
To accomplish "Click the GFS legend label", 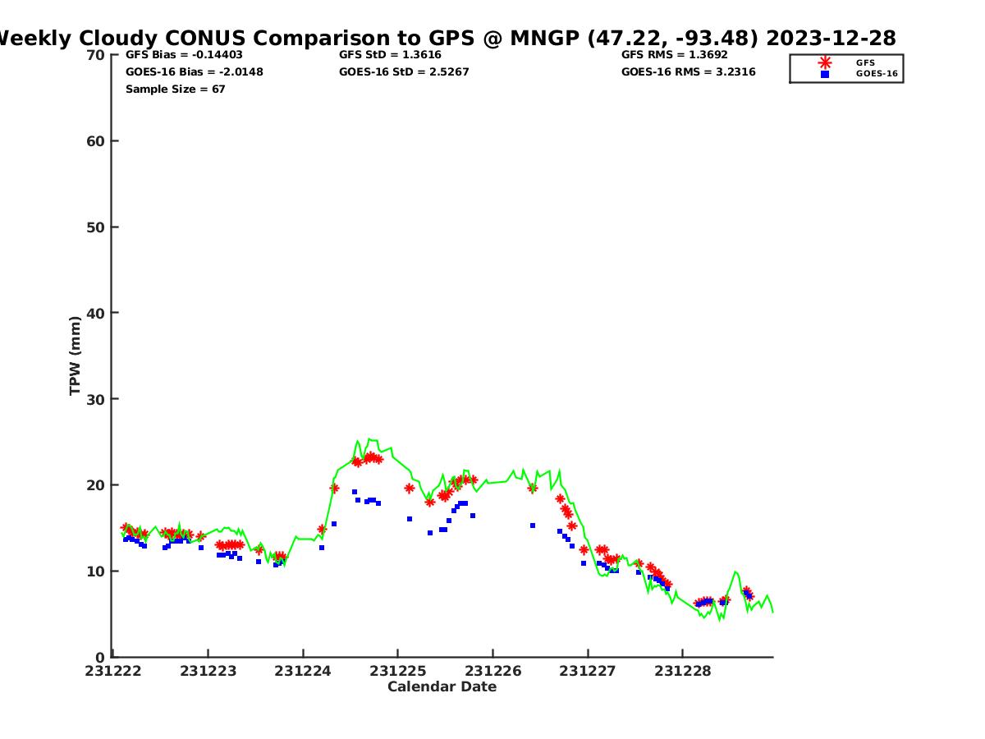I will [x=865, y=62].
